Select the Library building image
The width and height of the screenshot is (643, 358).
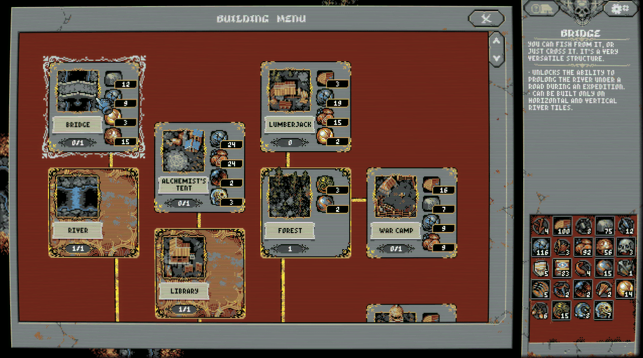point(183,258)
